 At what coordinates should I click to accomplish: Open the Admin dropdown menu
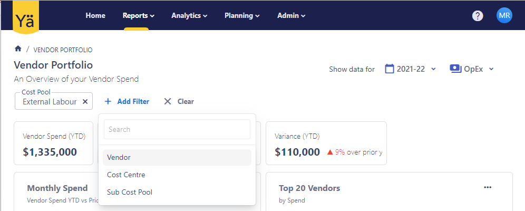point(291,16)
